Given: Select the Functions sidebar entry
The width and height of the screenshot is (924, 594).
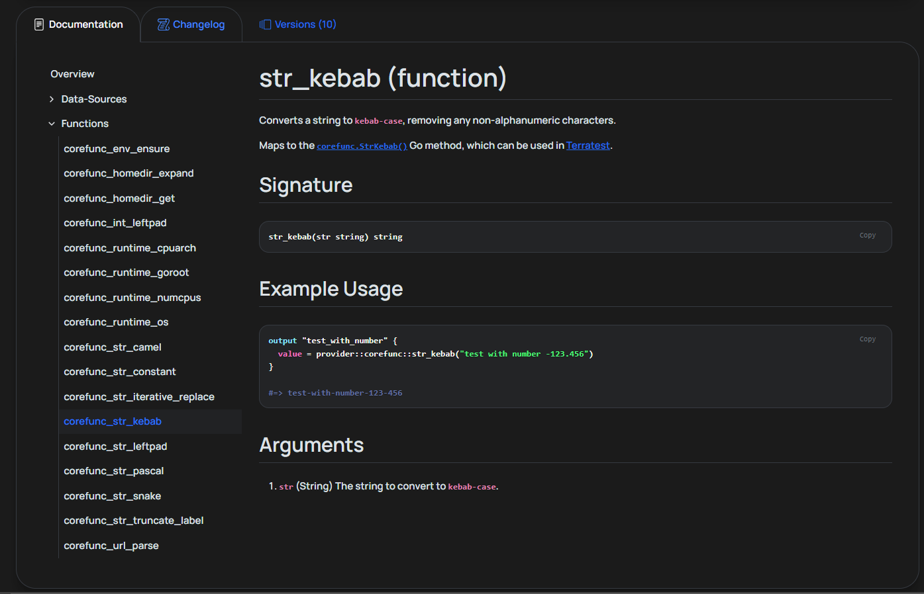Looking at the screenshot, I should 85,124.
